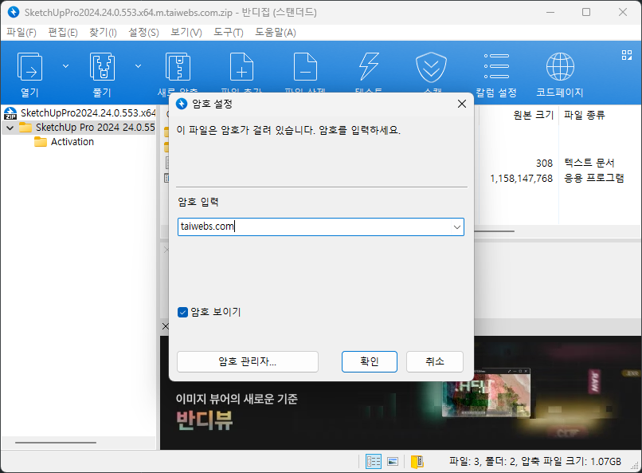The image size is (642, 473).
Task: Switch to details list view icon
Action: [x=374, y=462]
